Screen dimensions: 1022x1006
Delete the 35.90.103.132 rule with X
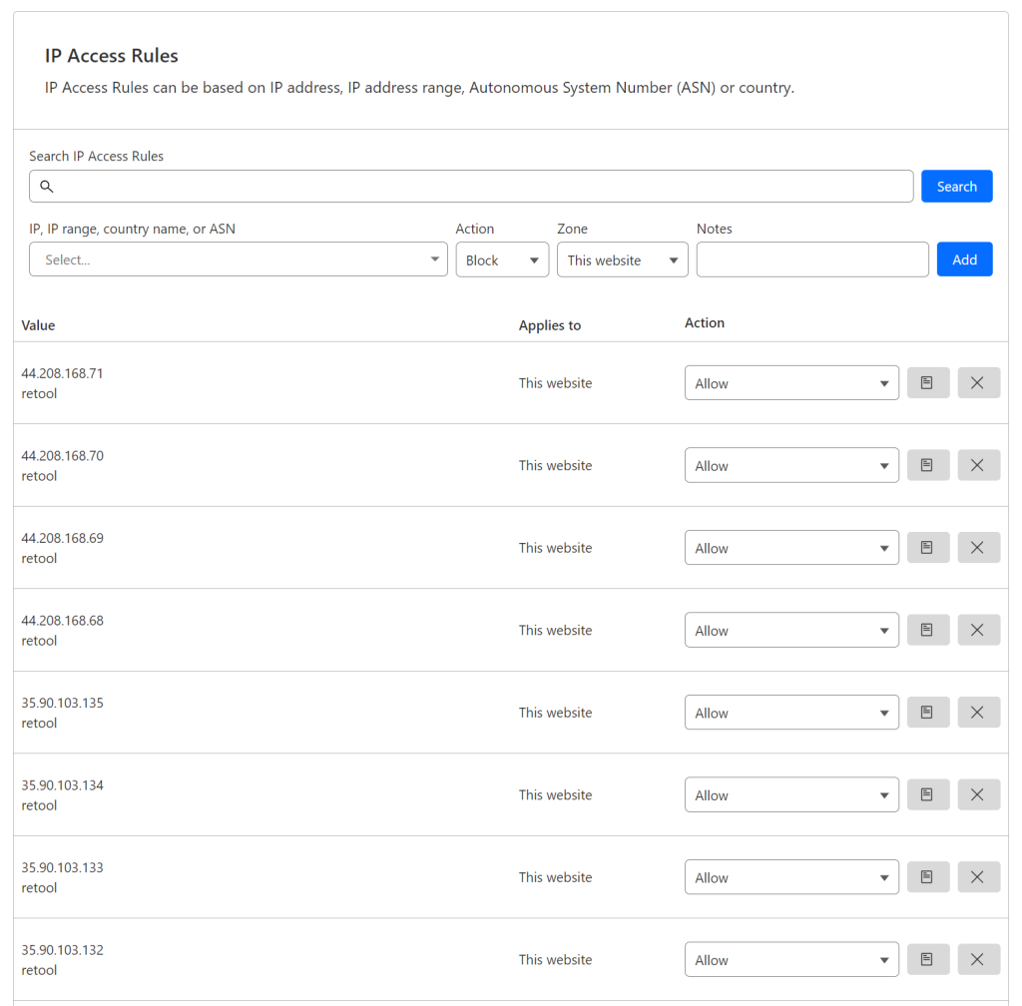click(978, 960)
